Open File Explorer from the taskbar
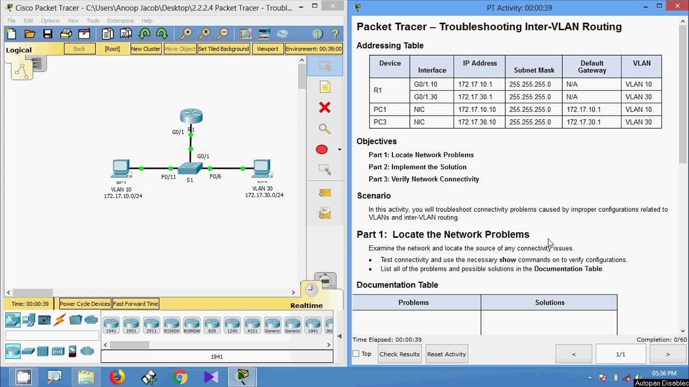 [x=86, y=377]
